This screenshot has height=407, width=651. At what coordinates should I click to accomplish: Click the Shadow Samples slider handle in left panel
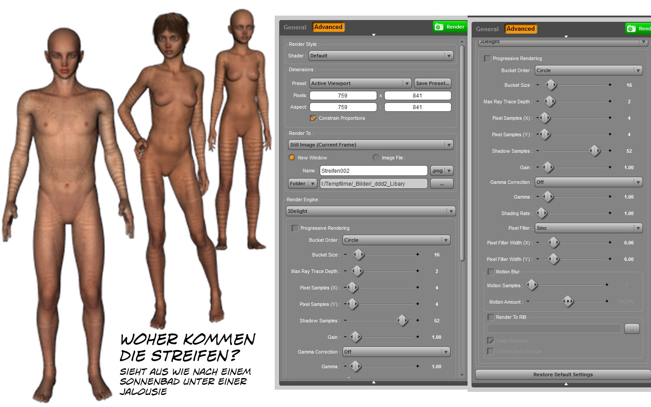tap(402, 321)
